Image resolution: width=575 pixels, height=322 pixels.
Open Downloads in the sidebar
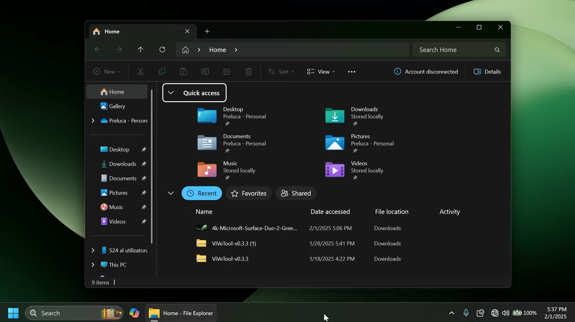pos(117,164)
